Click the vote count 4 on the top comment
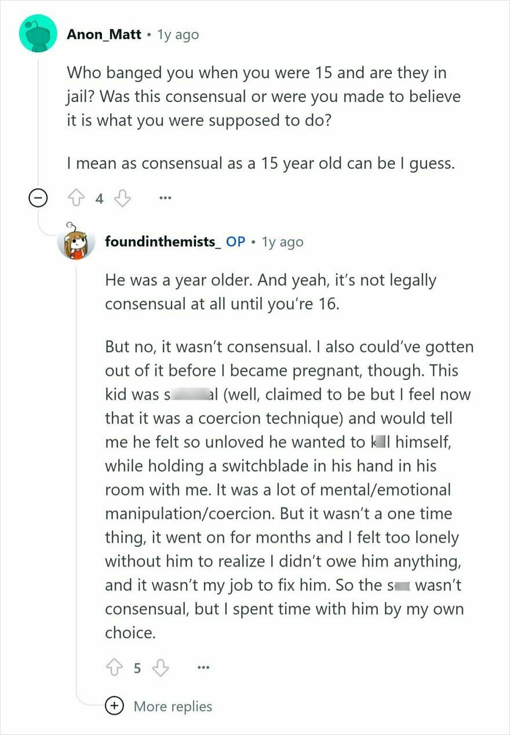Image resolution: width=510 pixels, height=735 pixels. (99, 198)
